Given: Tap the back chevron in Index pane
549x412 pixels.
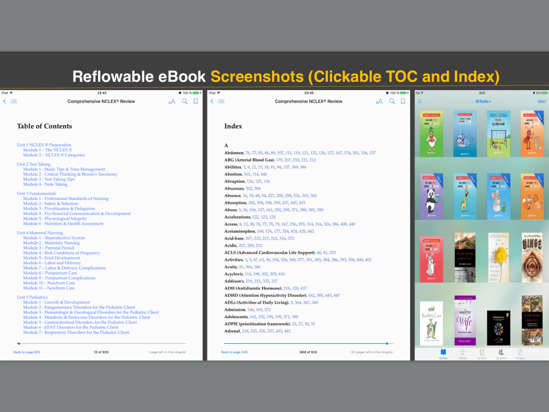Looking at the screenshot, I should (212, 101).
